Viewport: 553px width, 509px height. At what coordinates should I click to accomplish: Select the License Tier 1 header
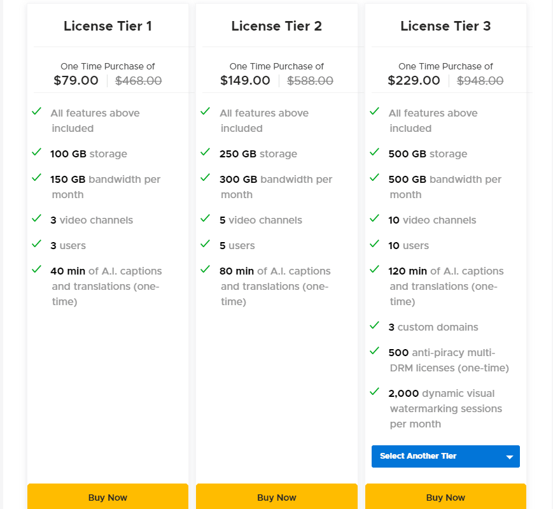click(x=108, y=26)
